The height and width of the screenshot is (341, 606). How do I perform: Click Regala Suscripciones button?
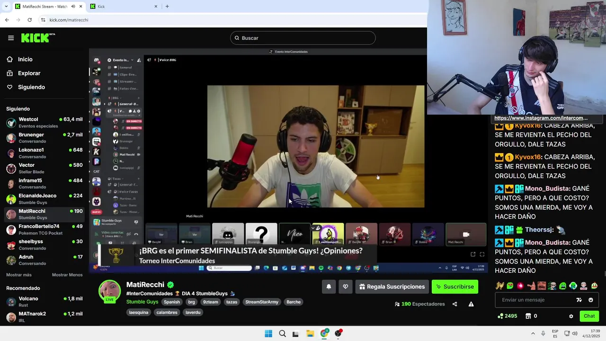(392, 287)
